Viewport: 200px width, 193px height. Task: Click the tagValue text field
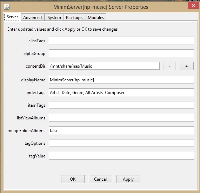pyautogui.click(x=121, y=156)
